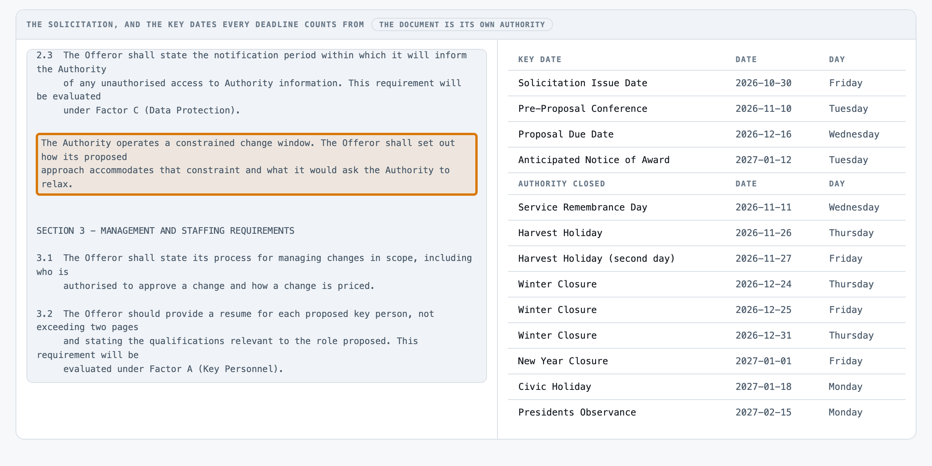Click clause 3.1 managing changes in scope
Image resolution: width=932 pixels, height=466 pixels.
(x=254, y=272)
